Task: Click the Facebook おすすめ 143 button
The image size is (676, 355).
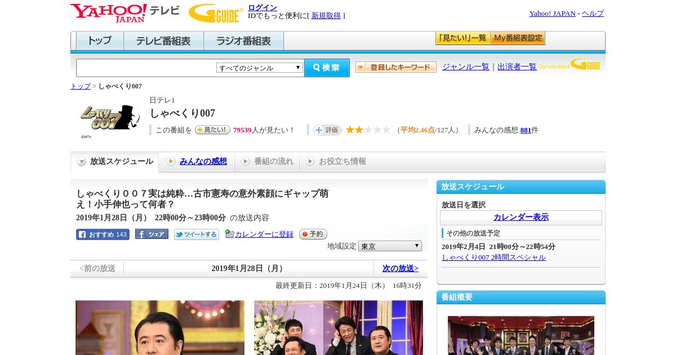Action: point(103,234)
